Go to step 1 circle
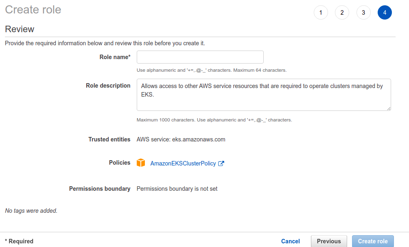 321,13
